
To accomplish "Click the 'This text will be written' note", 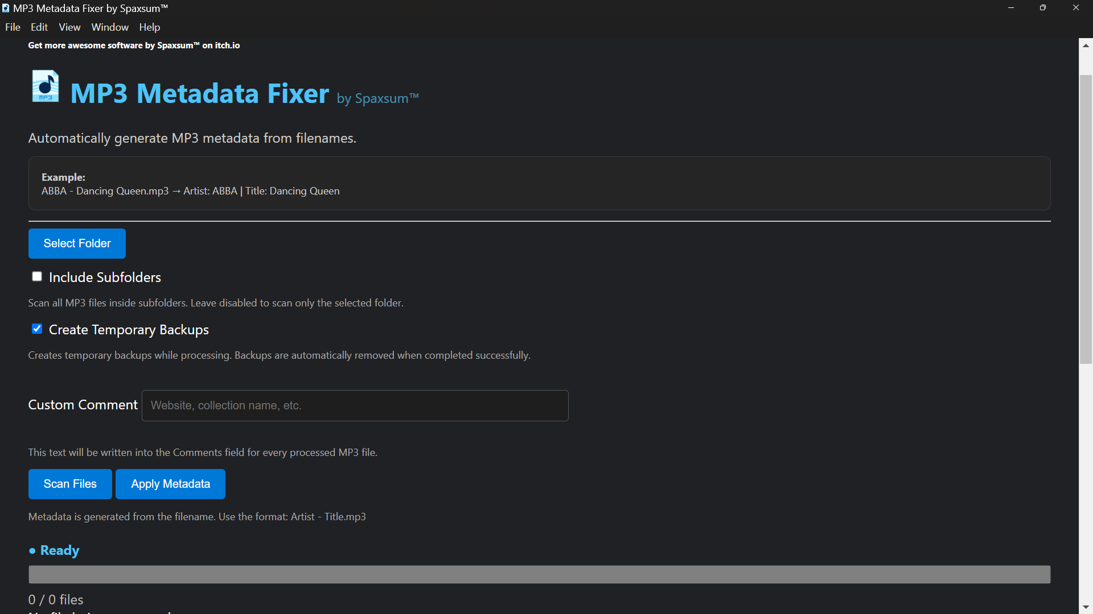I will point(203,453).
